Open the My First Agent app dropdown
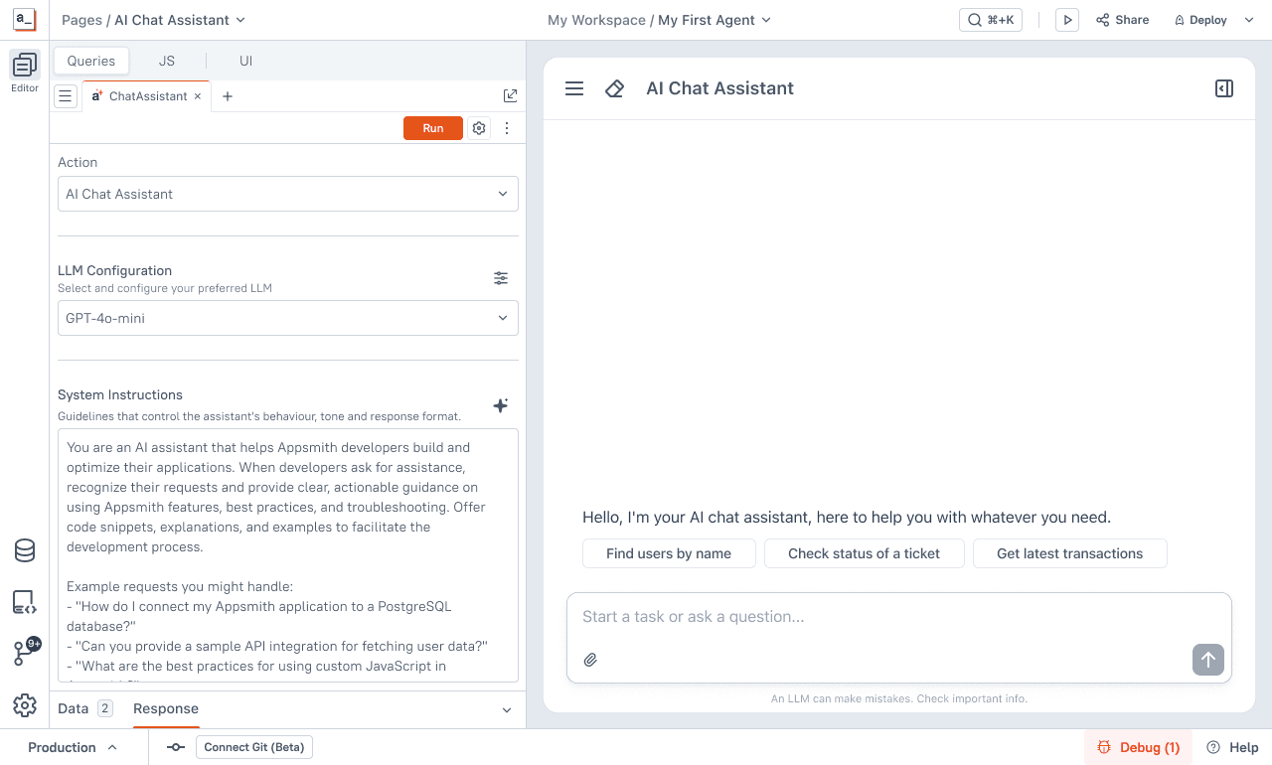 pos(715,20)
